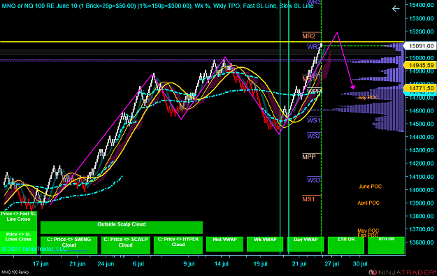Image resolution: width=437 pixels, height=276 pixels.
Task: Click the 14771,50 yellow price marker
Action: [420, 88]
